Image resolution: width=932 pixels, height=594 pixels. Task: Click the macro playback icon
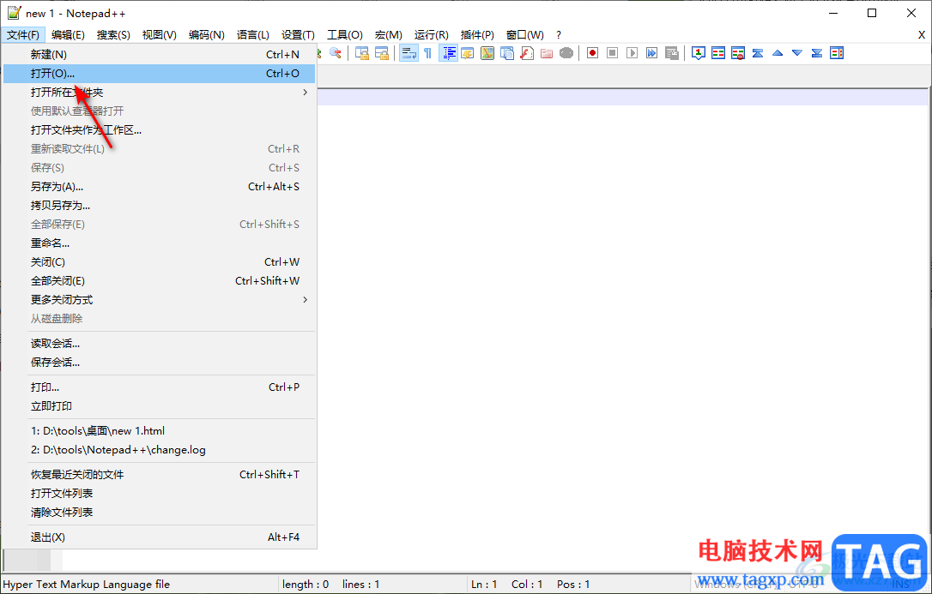(x=632, y=53)
